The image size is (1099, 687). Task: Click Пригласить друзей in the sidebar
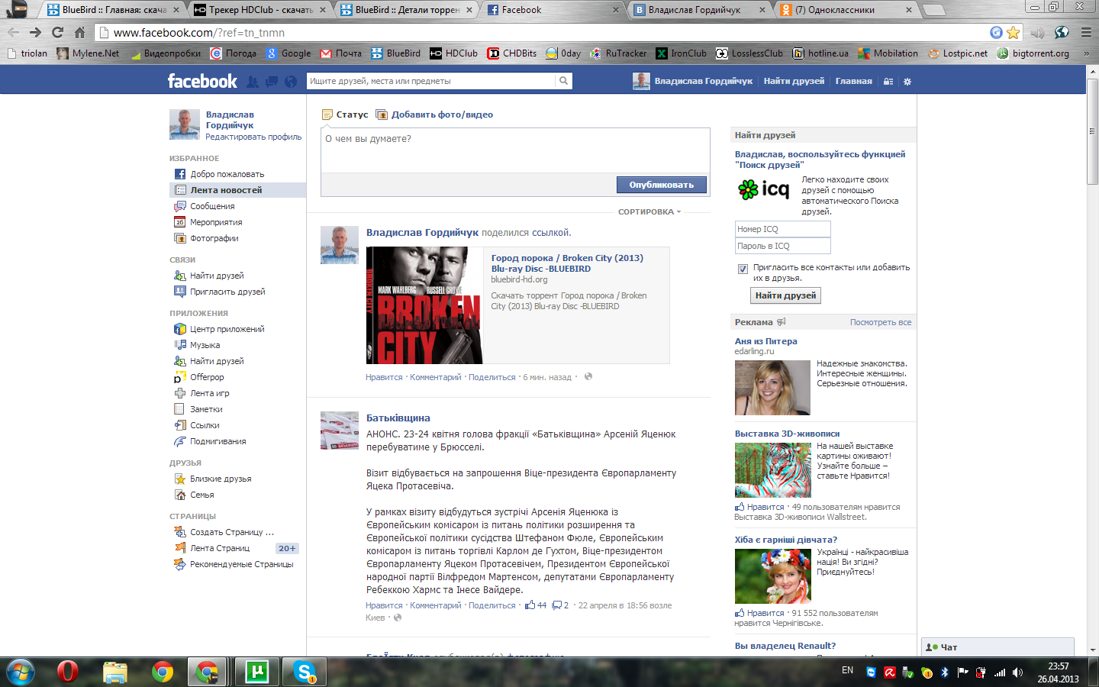point(220,292)
